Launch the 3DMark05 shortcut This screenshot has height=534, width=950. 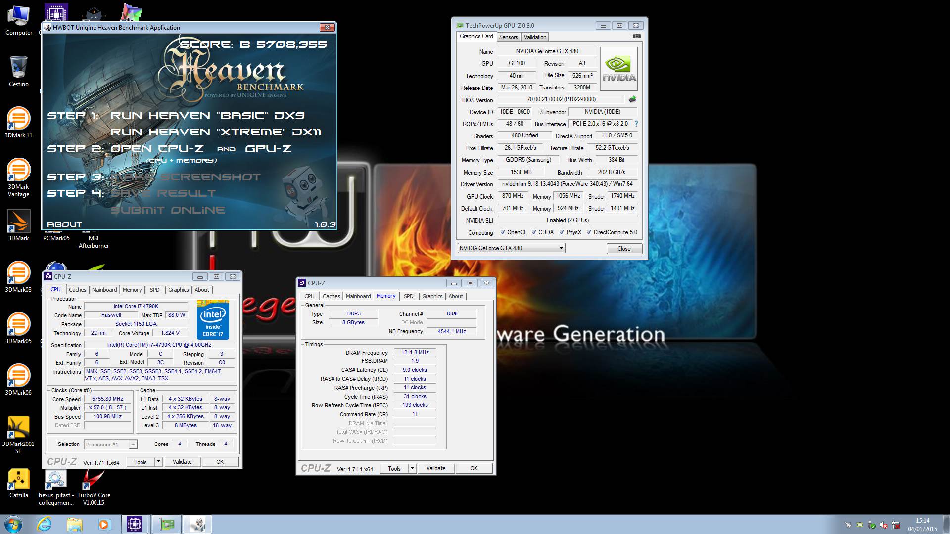pyautogui.click(x=19, y=328)
